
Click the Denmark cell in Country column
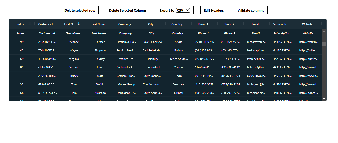click(178, 84)
